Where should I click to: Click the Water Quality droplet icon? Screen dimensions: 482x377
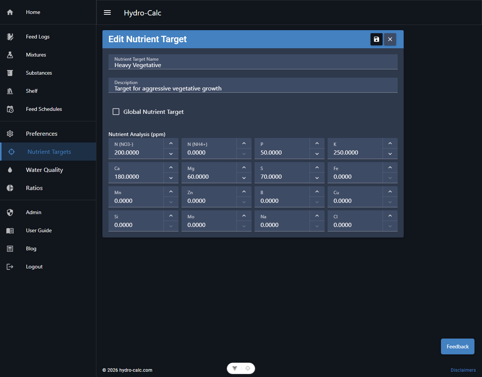click(x=10, y=170)
